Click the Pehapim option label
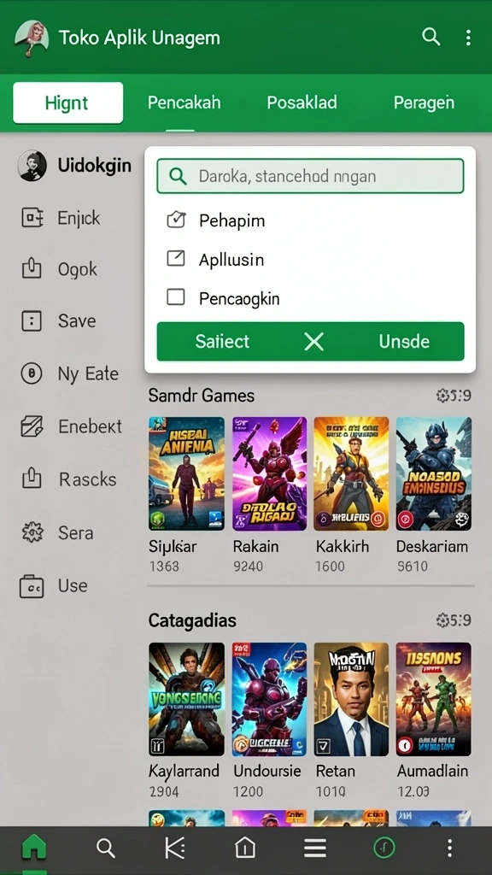 tap(232, 220)
